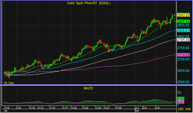Click the green 9.33 MACD value tag
The image size is (193, 113).
point(180,98)
